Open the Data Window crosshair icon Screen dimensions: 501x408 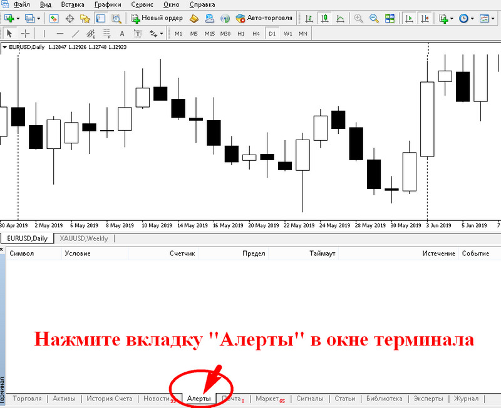coord(70,19)
